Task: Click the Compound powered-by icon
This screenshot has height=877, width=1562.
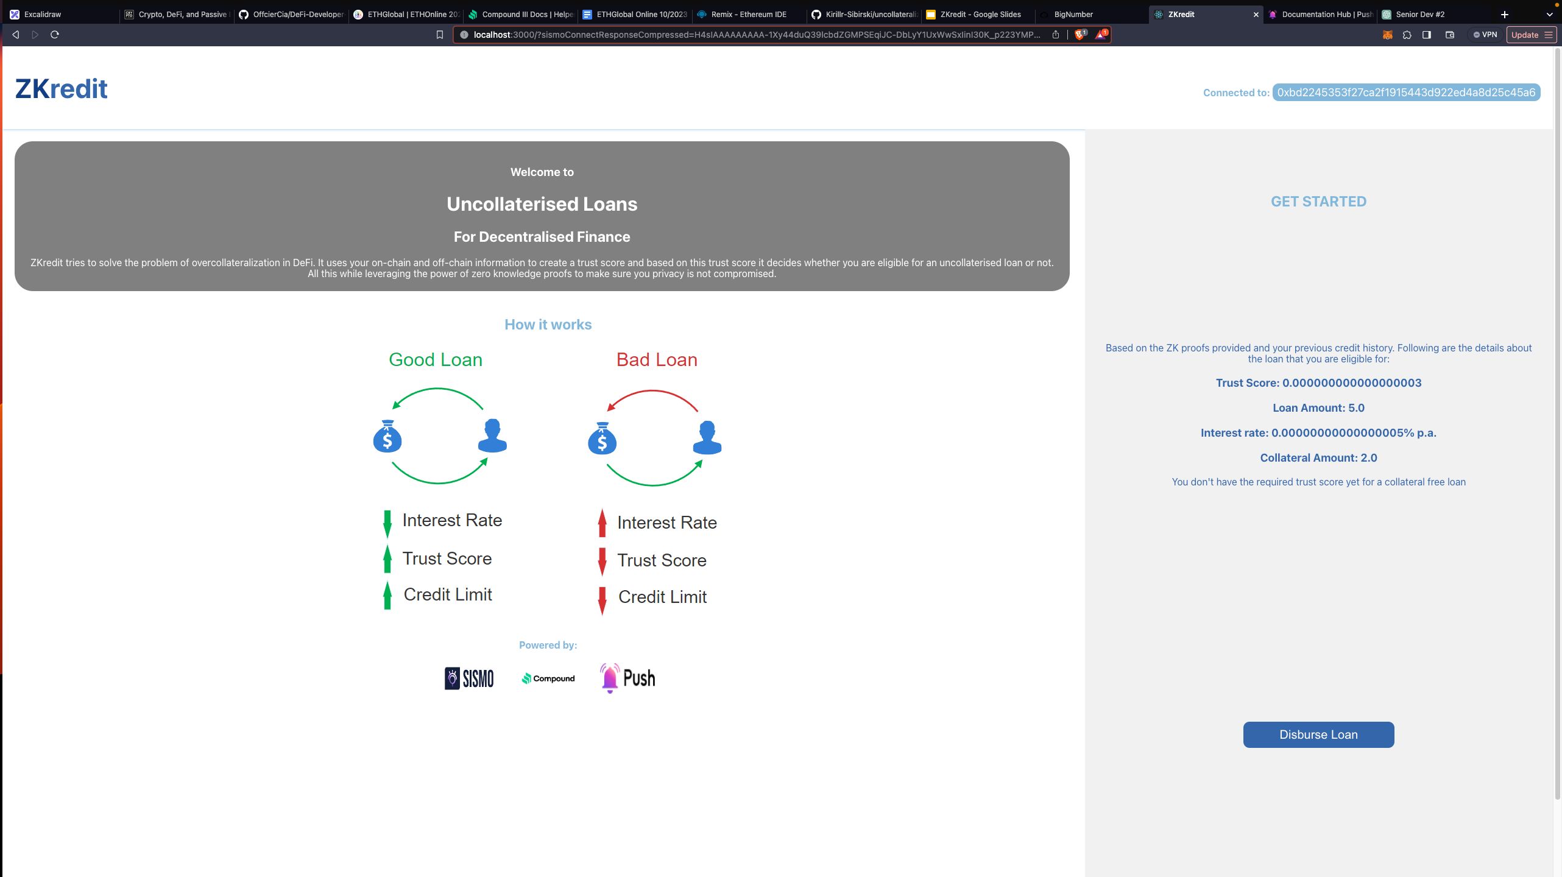Action: [x=547, y=678]
